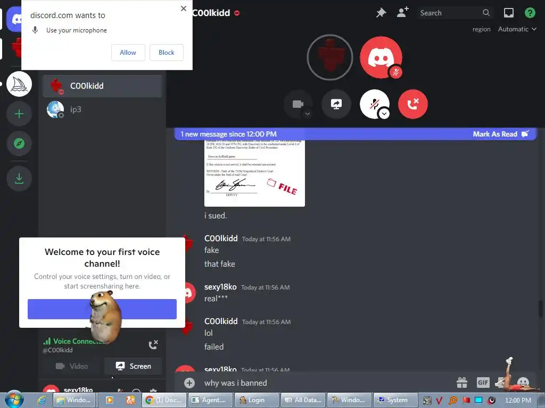Share your screen from call controls

(336, 104)
